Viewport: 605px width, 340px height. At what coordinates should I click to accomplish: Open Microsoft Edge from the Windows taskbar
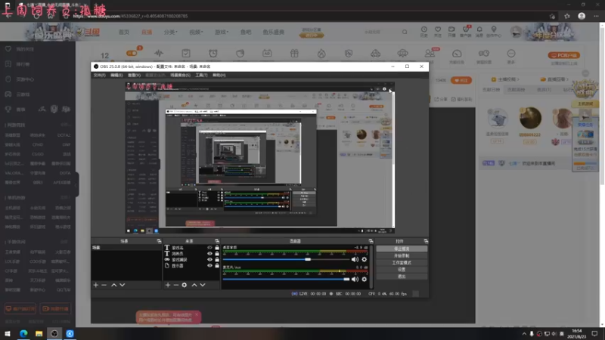point(23,333)
